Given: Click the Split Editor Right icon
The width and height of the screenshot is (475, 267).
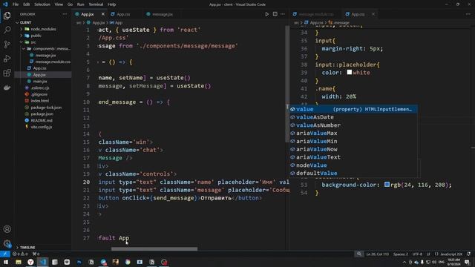Looking at the screenshot, I should click(x=275, y=14).
